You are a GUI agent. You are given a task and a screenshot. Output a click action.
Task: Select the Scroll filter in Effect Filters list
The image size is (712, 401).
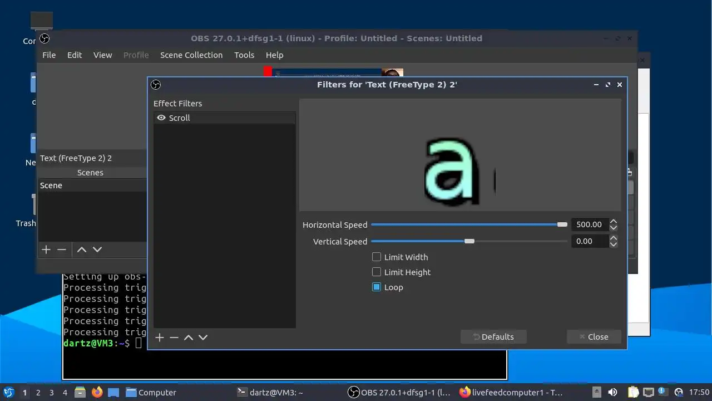(225, 118)
